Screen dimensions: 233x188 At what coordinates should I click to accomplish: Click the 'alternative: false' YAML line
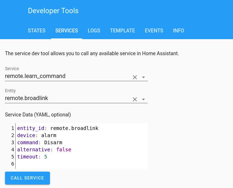44,150
